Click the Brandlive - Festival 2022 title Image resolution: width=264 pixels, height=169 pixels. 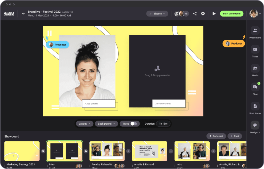click(x=44, y=12)
